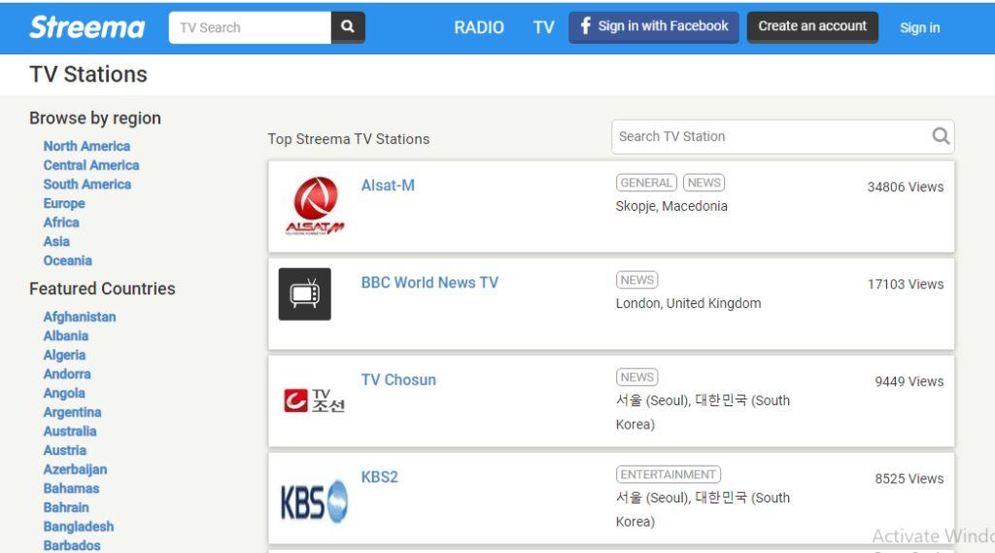The width and height of the screenshot is (995, 553).
Task: Select Argentina in Featured Countries
Action: [72, 412]
